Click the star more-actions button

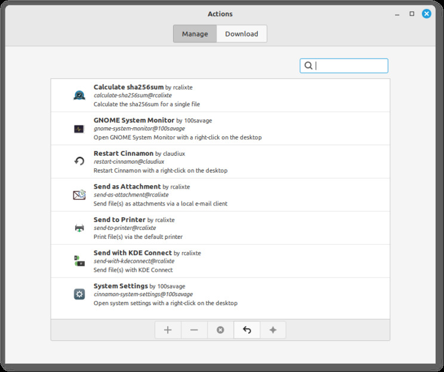(x=273, y=330)
